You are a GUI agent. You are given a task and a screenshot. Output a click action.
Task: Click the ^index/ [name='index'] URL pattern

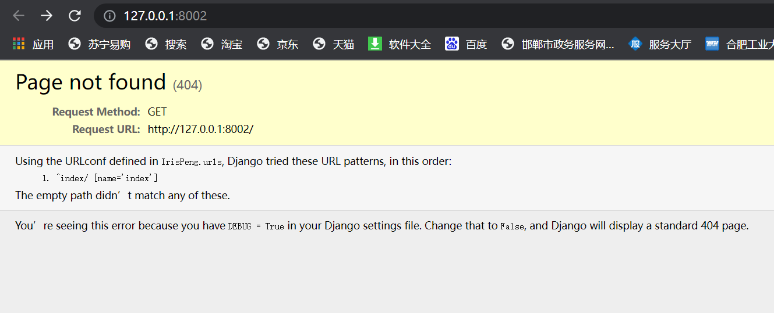pos(107,178)
